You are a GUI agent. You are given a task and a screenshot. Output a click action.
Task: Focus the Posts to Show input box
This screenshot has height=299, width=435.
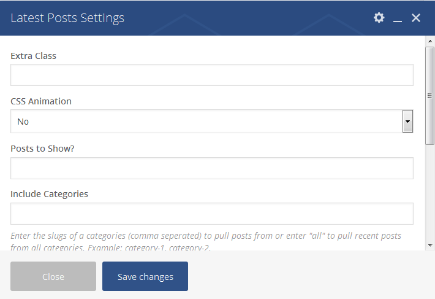point(211,168)
